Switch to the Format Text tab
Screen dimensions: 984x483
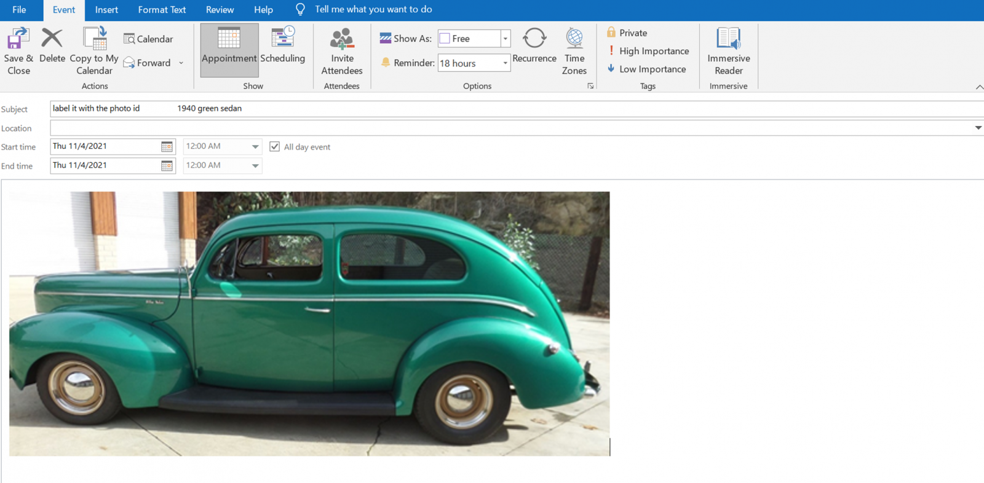coord(162,10)
